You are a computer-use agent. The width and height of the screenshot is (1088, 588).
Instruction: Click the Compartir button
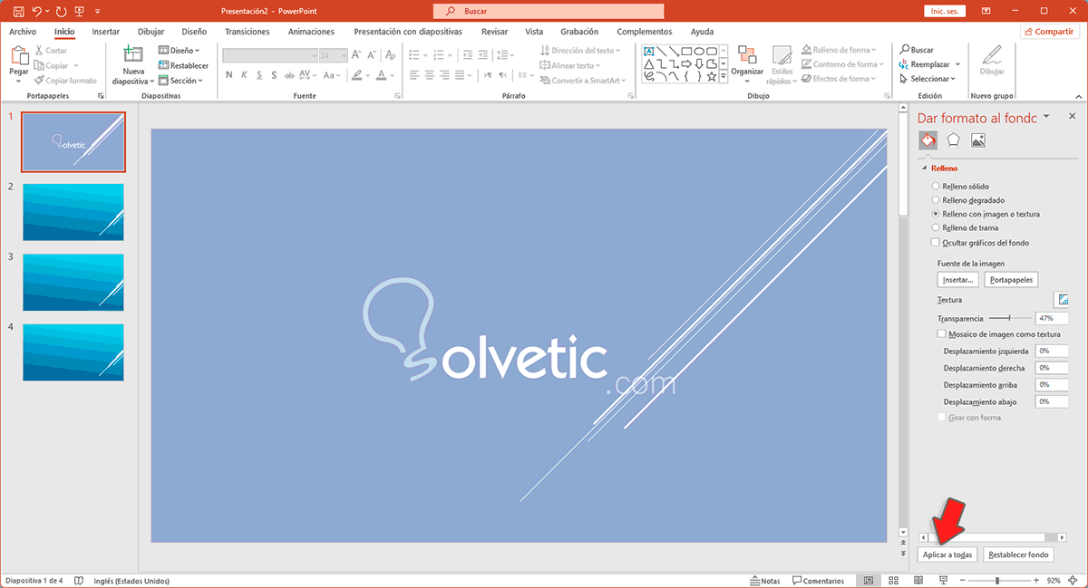[x=1050, y=32]
